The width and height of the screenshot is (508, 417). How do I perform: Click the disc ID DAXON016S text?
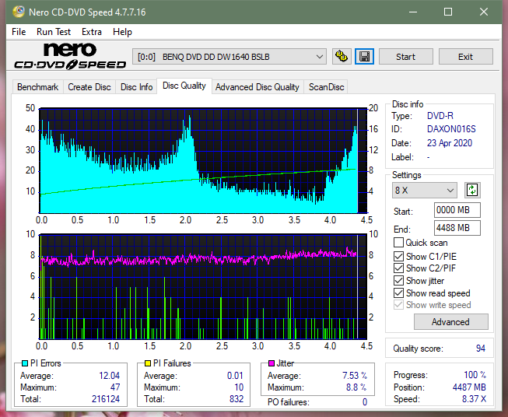[451, 129]
